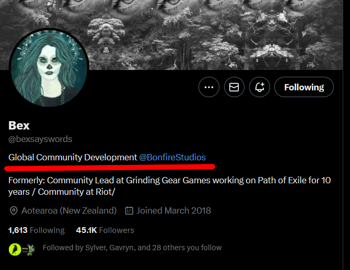Image resolution: width=350 pixels, height=270 pixels.
Task: Click the calendar icon beside the join date
Action: tap(129, 211)
